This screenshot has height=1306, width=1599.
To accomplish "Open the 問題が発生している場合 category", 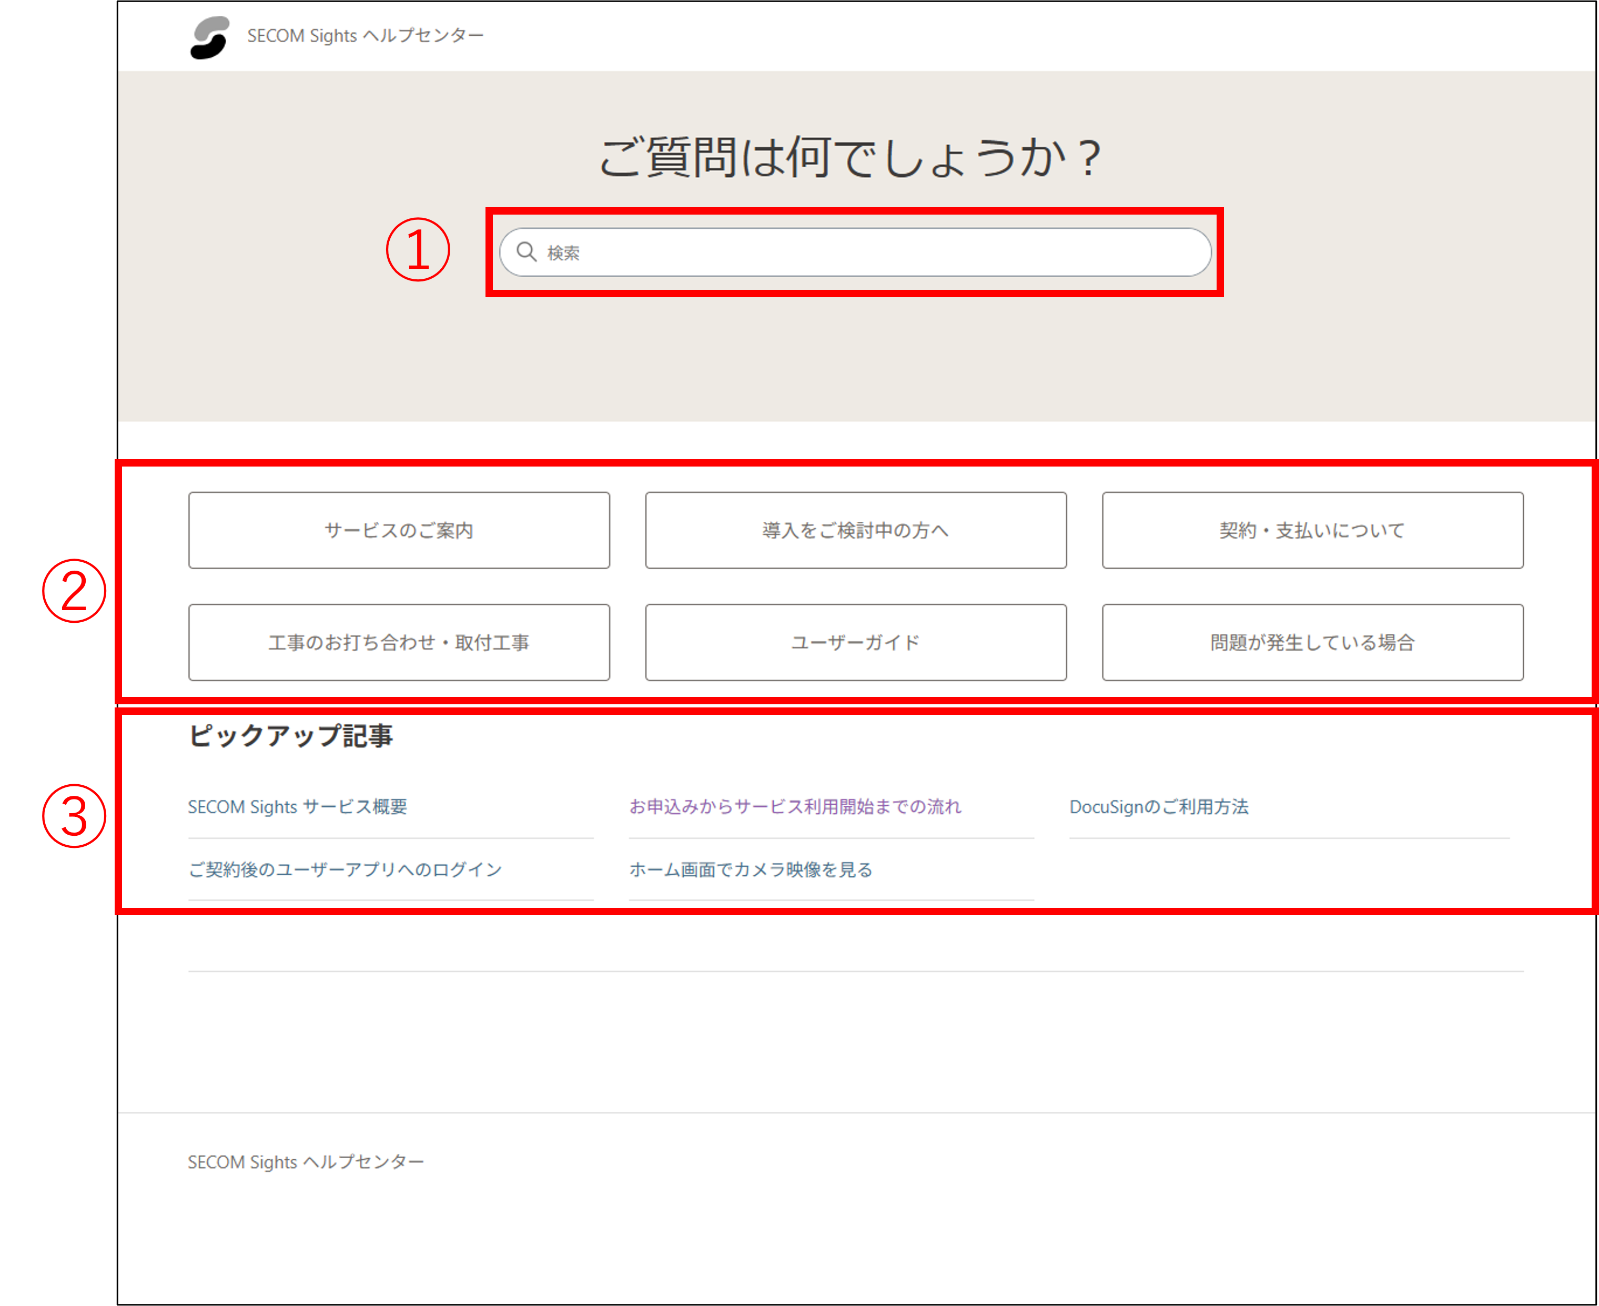I will click(x=1312, y=642).
